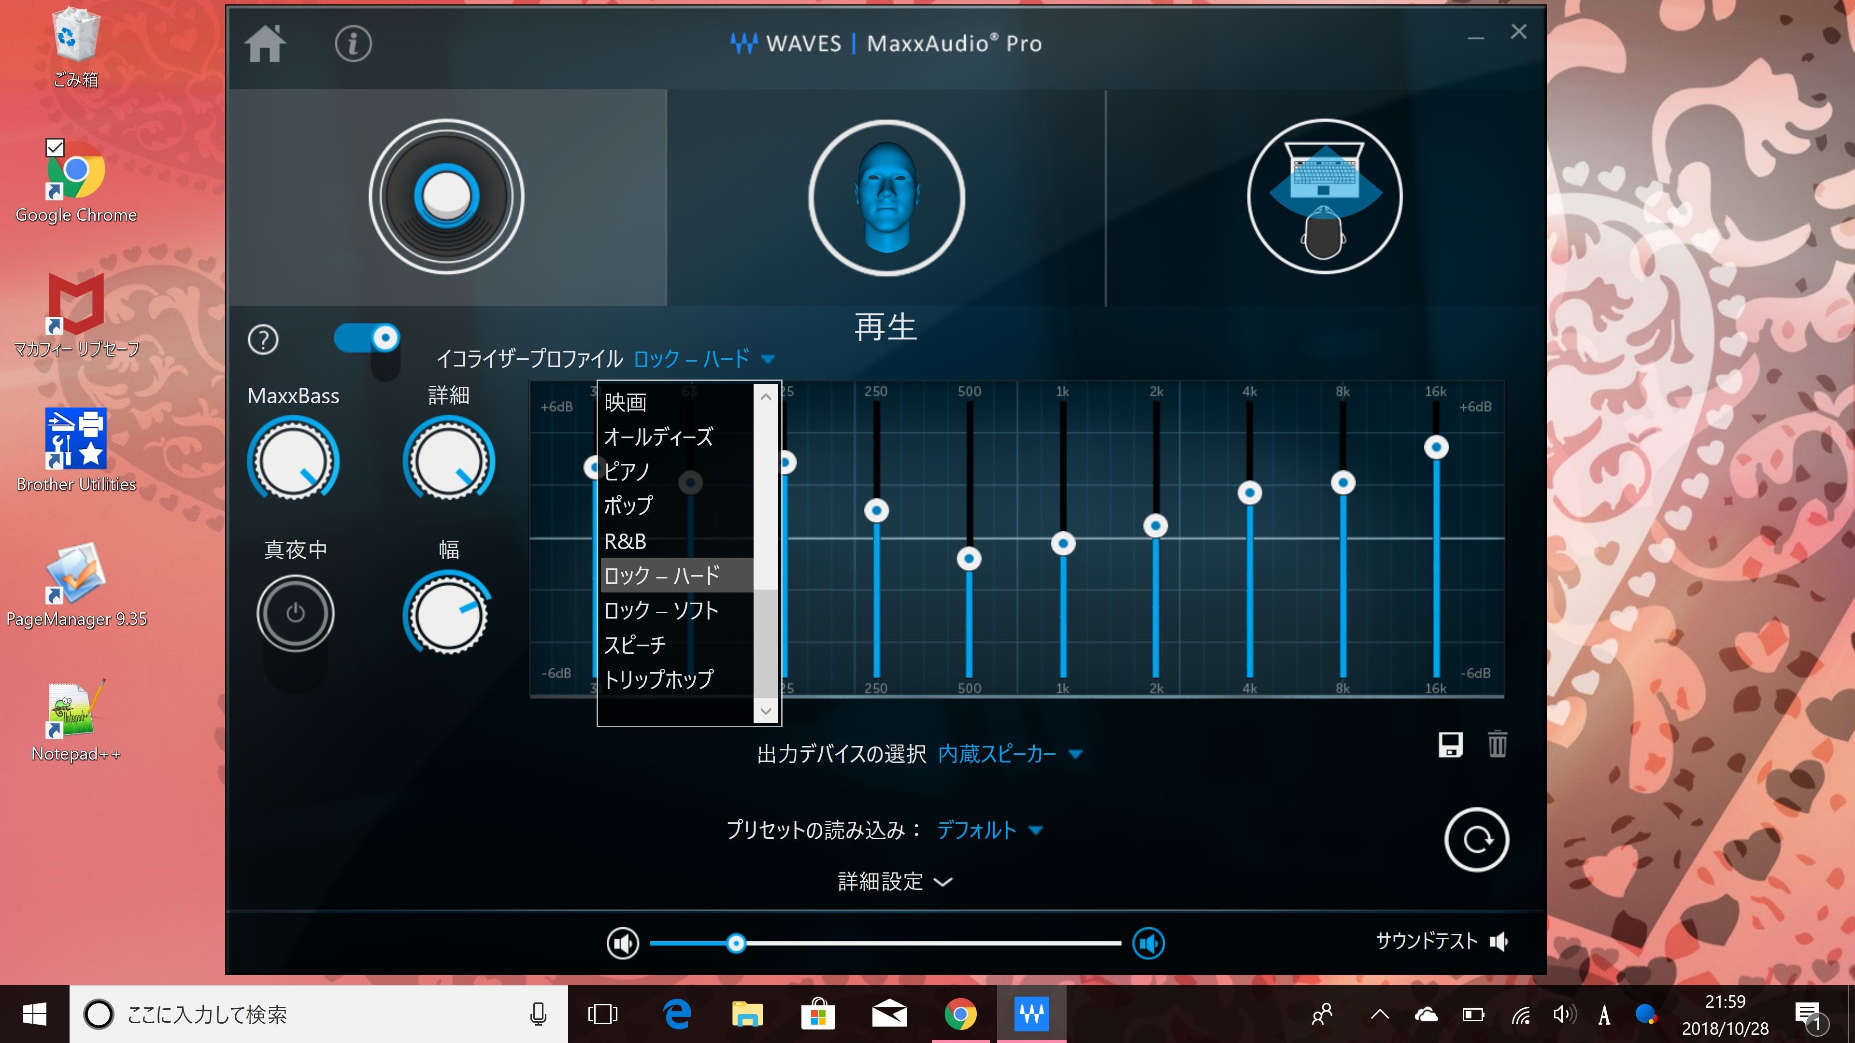Drag the master volume slider
This screenshot has width=1855, height=1043.
point(736,943)
